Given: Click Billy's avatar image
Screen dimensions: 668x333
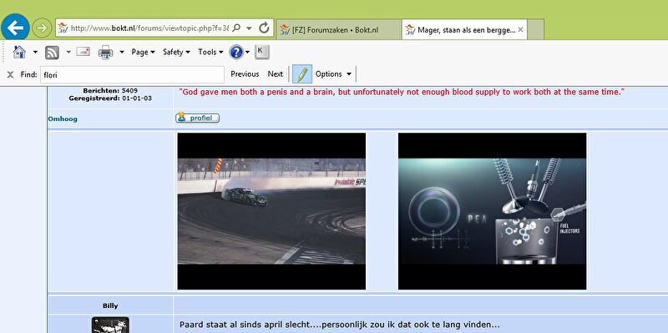Looking at the screenshot, I should pos(110,325).
